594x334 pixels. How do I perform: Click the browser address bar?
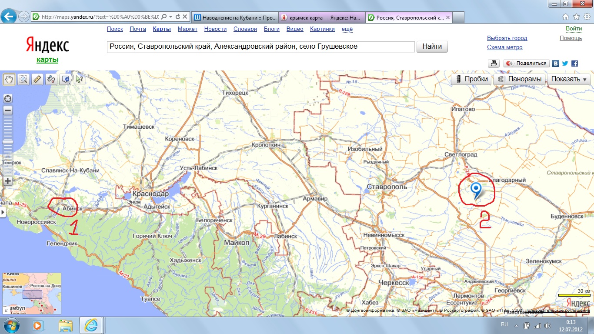click(x=96, y=17)
